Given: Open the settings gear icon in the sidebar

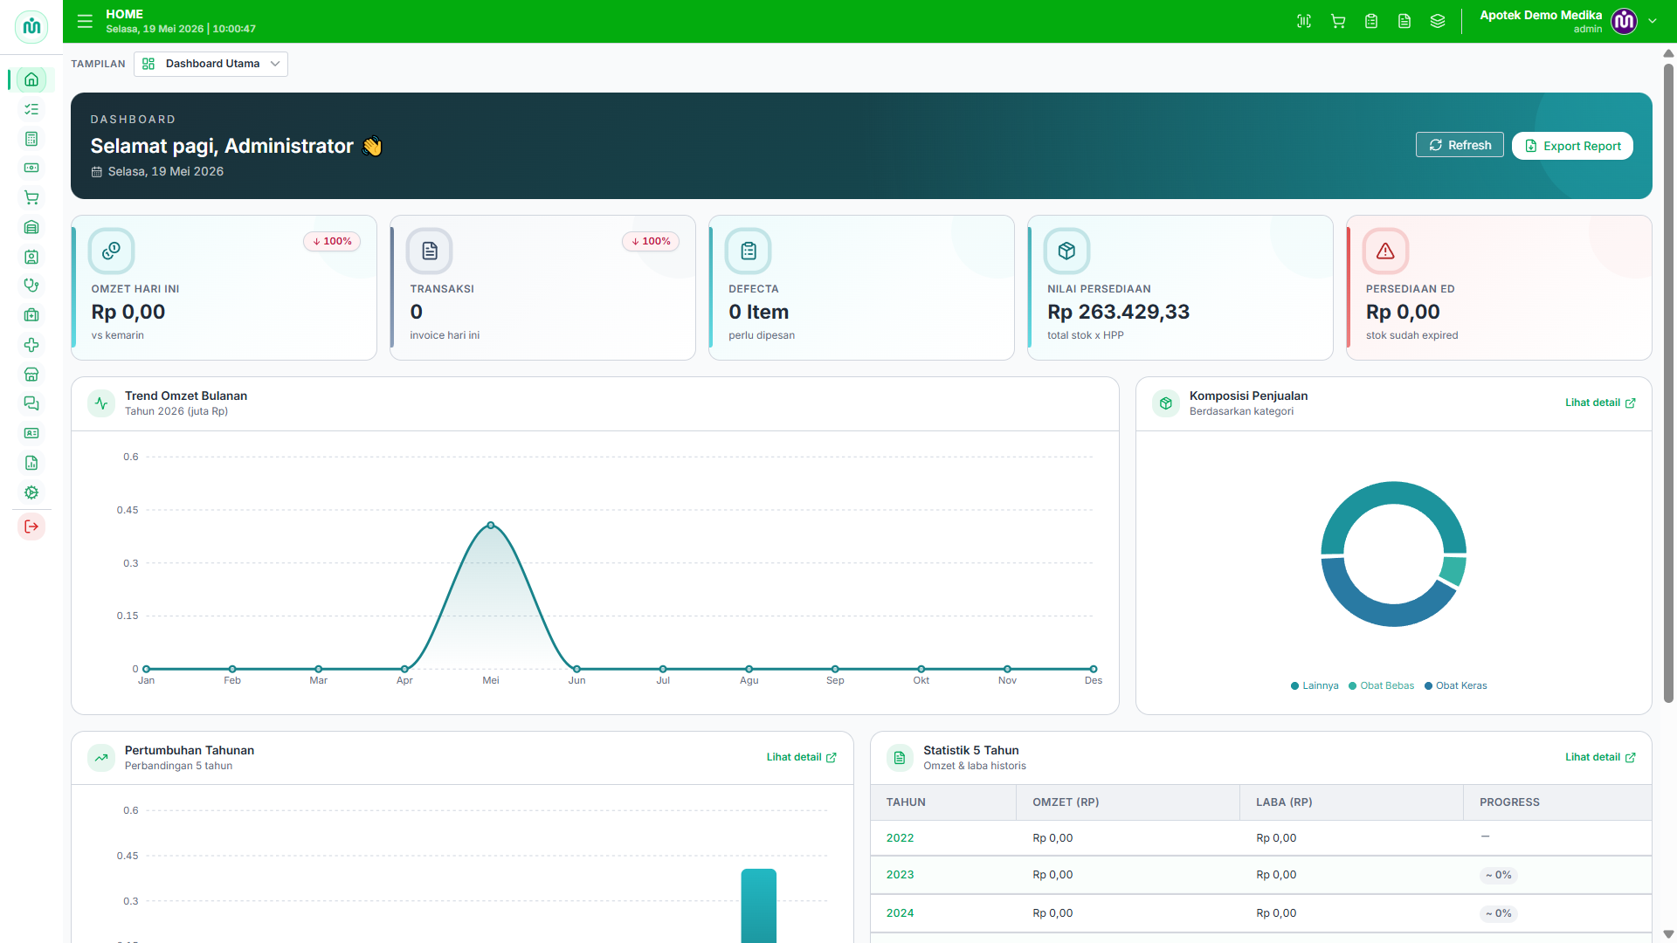Looking at the screenshot, I should click(x=31, y=492).
